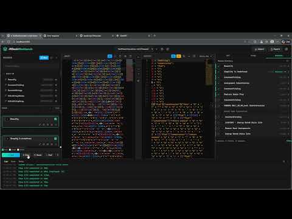Click the Step button beside Run
The height and width of the screenshot is (219, 292).
tap(26, 155)
